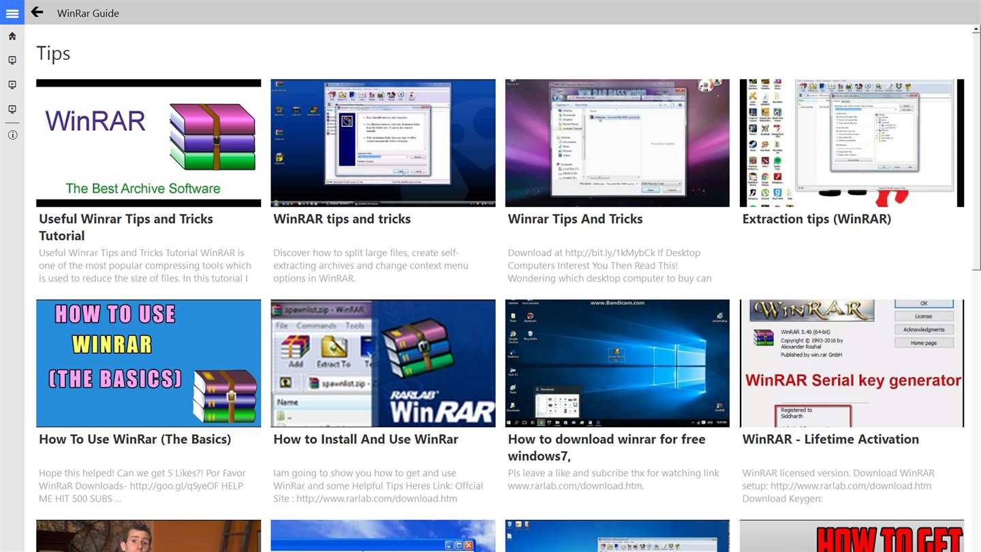Click description starting 'Download at http://bit.ly/1kMybCk'
981x552 pixels.
click(610, 265)
